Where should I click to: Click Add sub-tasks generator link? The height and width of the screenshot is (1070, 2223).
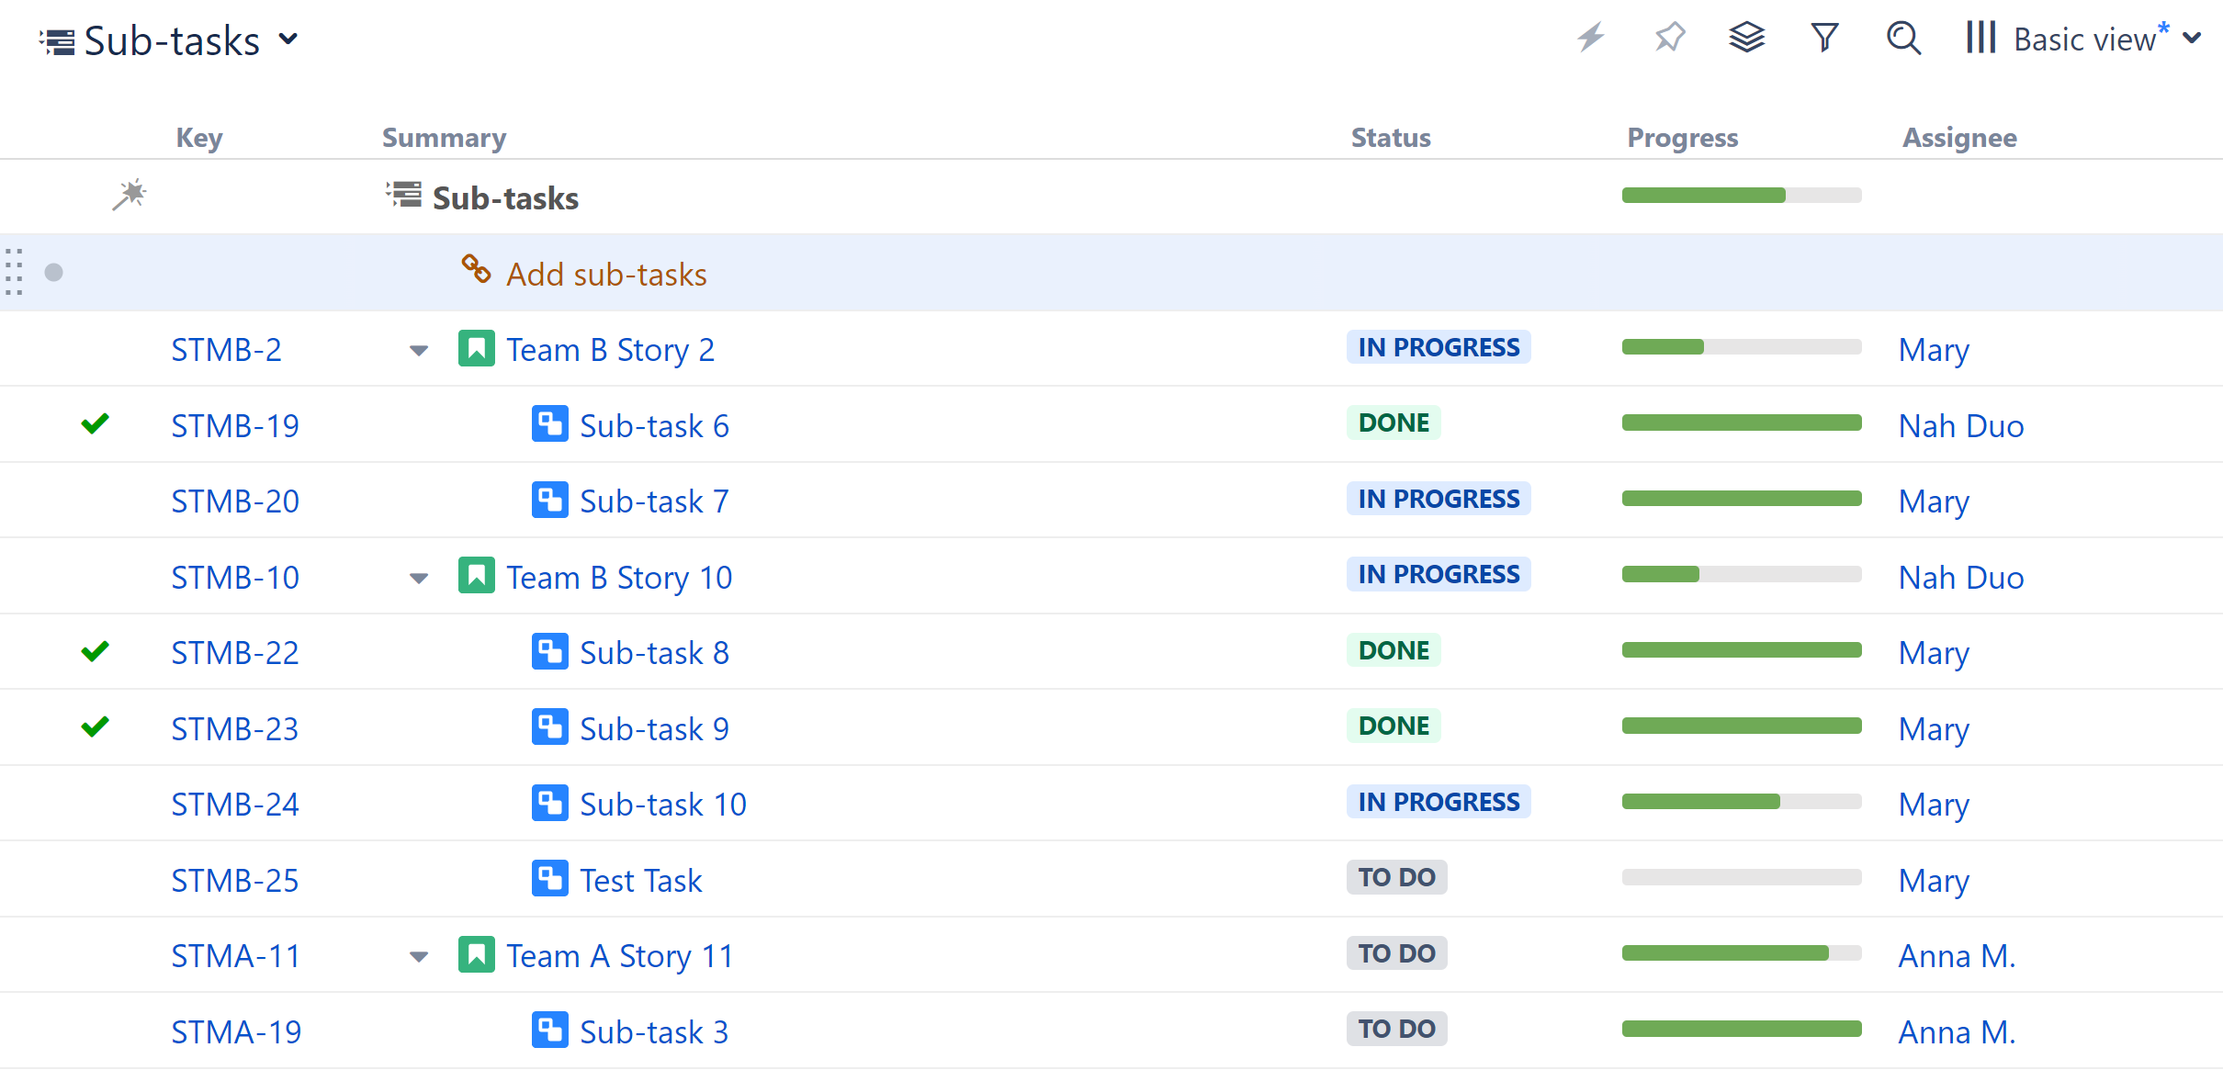click(x=605, y=275)
